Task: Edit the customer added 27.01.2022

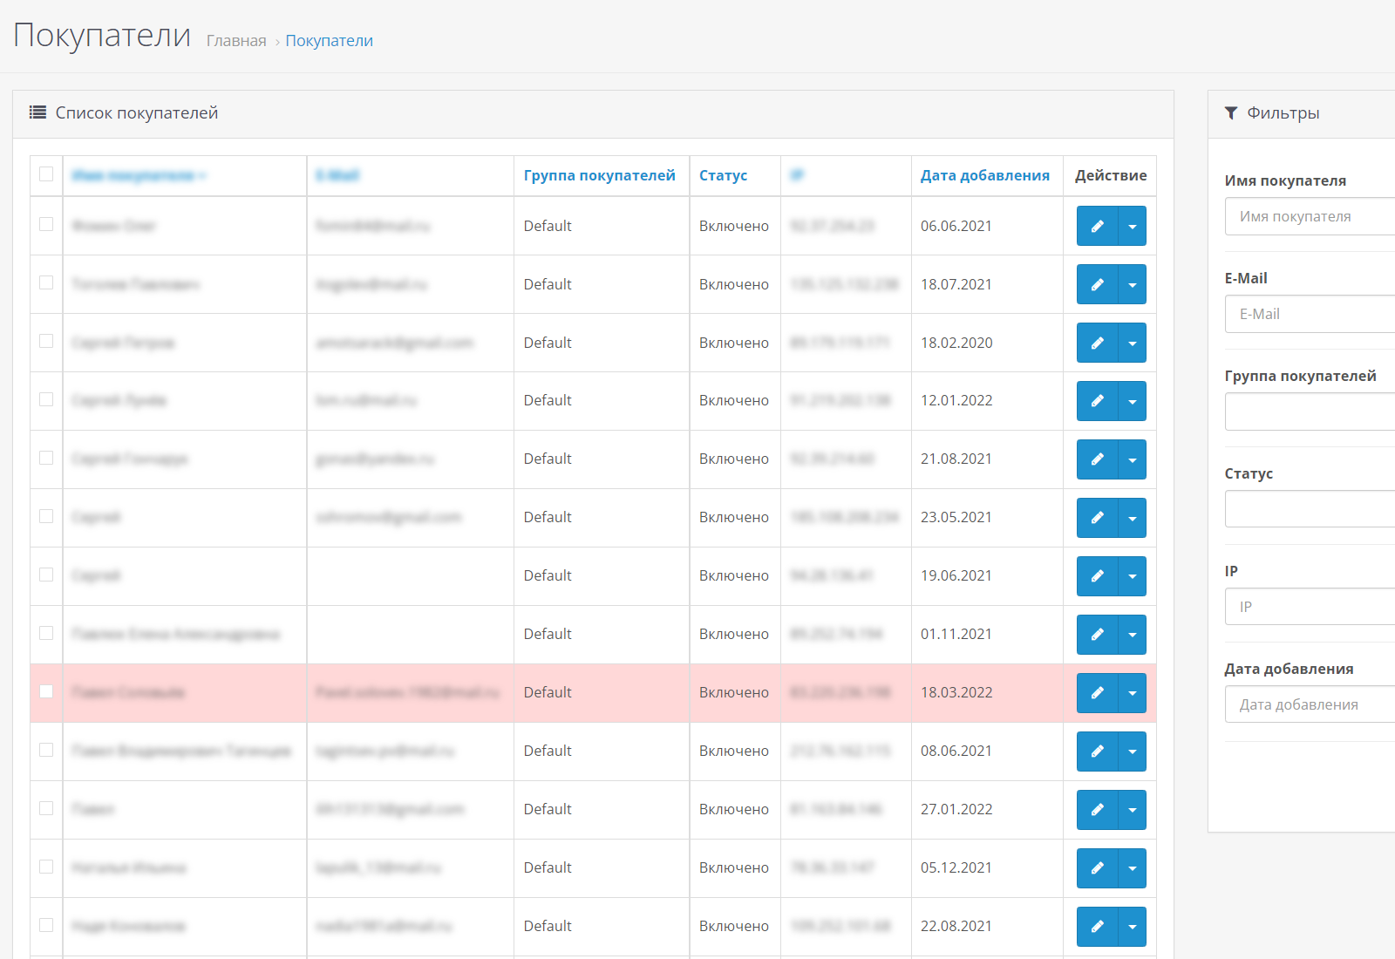Action: coord(1097,810)
